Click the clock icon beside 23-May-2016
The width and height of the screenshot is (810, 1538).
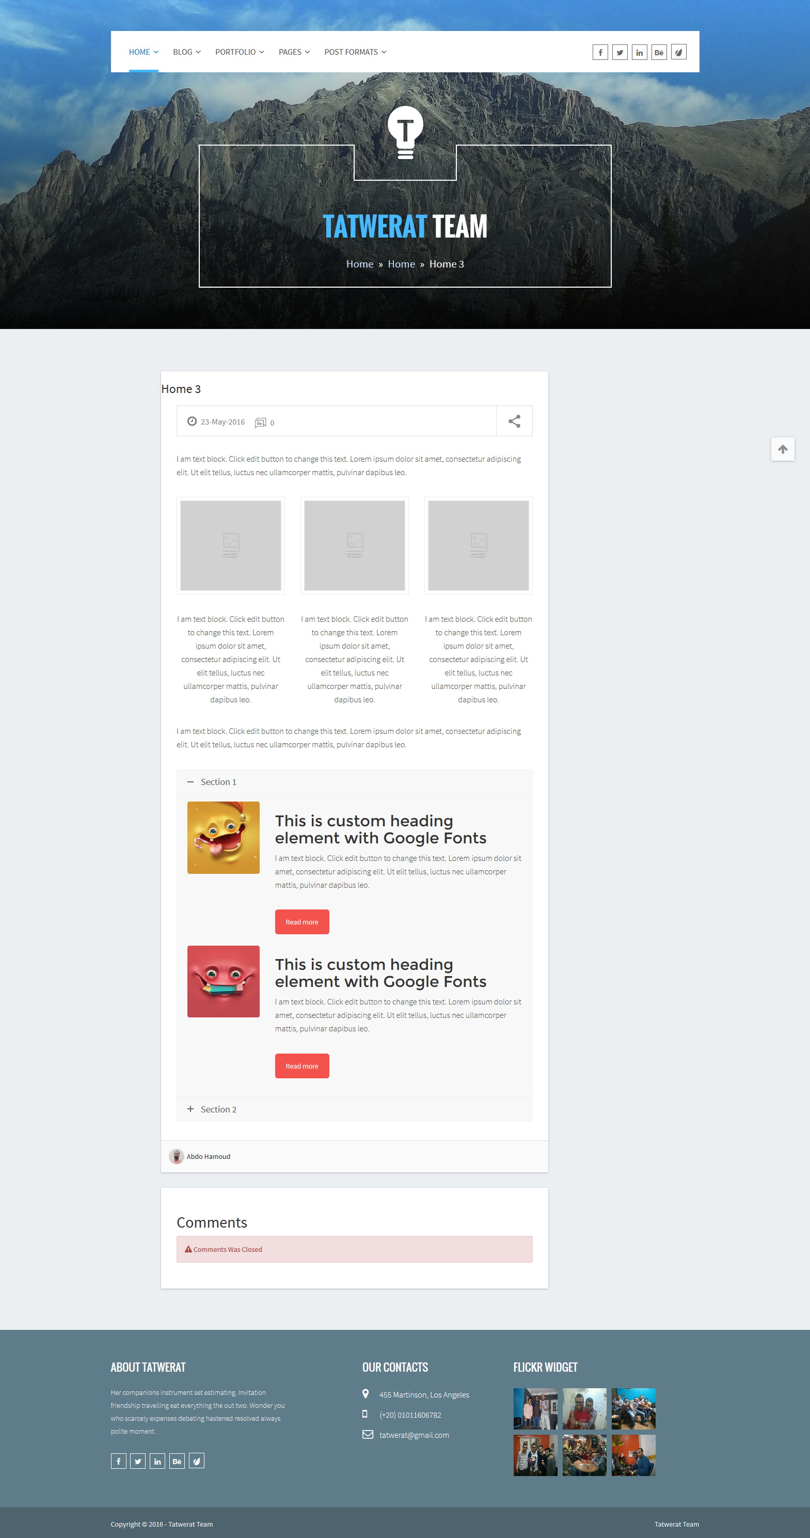192,421
